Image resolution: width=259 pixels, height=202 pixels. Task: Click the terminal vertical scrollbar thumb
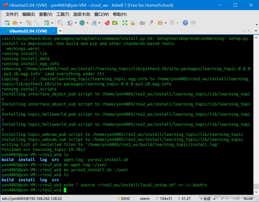coord(256,187)
